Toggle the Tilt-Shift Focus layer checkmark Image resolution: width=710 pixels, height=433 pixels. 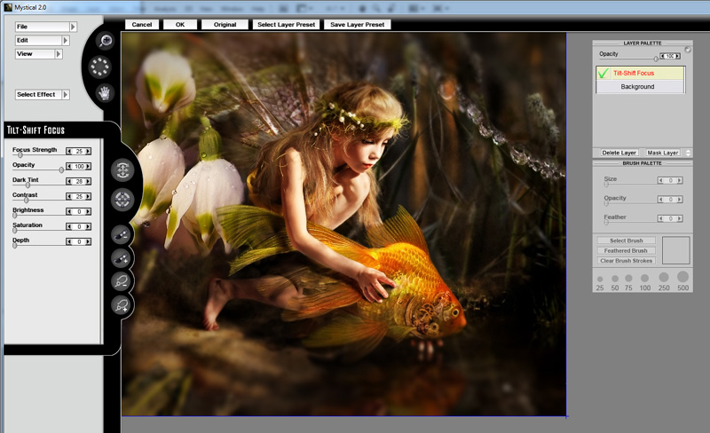[603, 73]
